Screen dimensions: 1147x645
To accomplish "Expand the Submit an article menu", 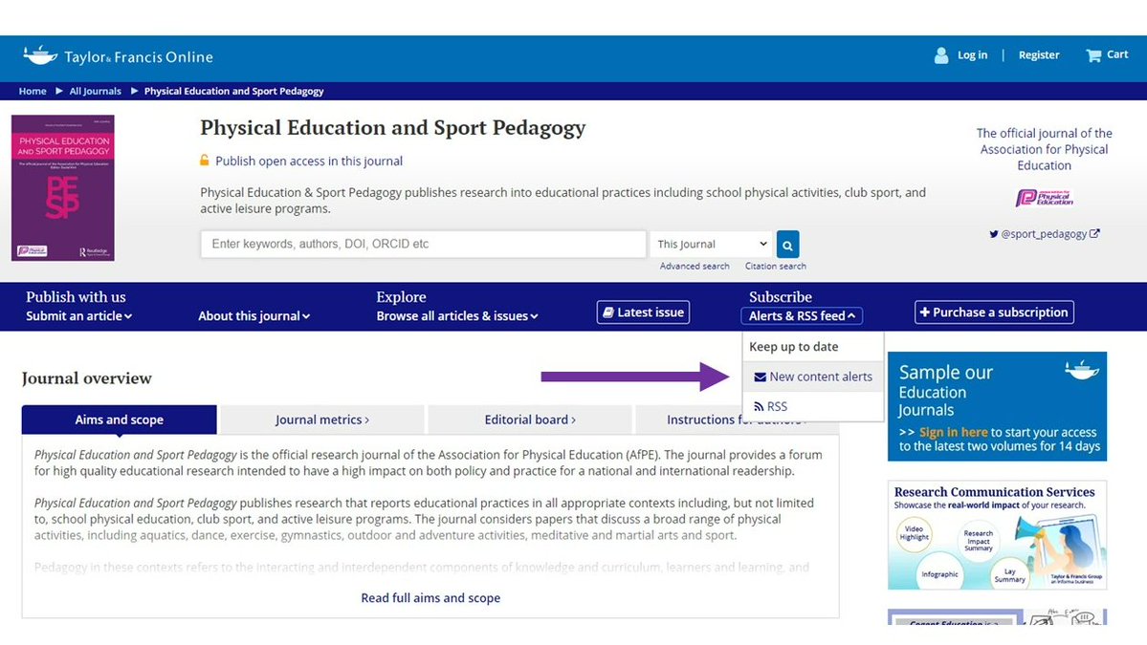I will (79, 316).
